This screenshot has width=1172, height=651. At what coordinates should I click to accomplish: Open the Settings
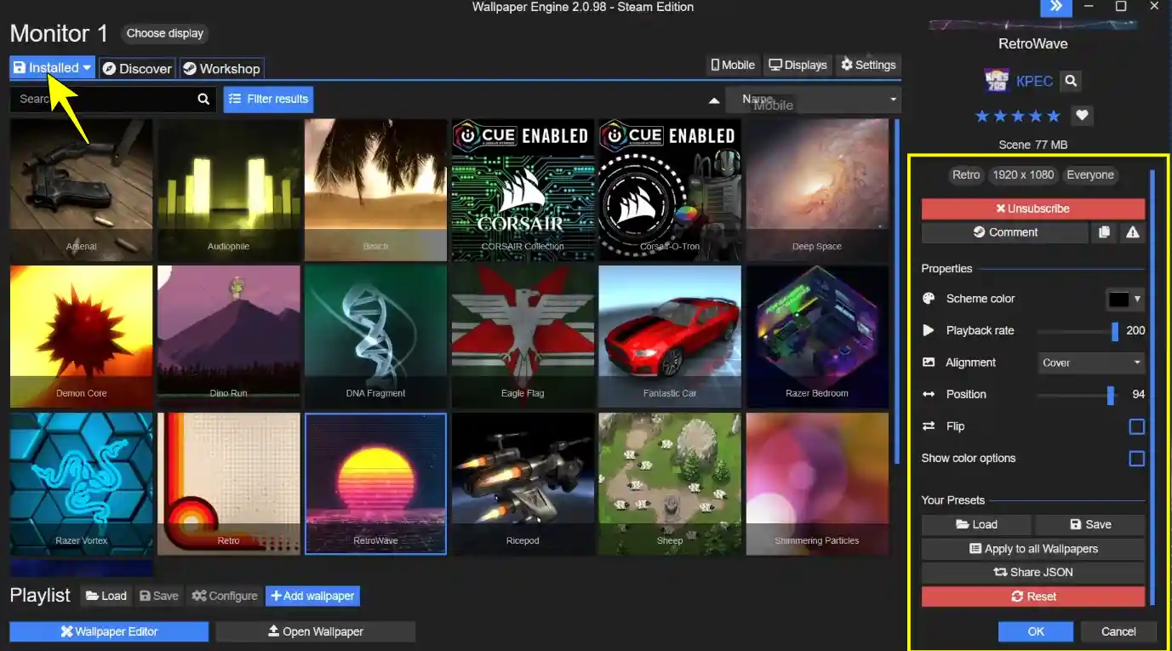[868, 65]
